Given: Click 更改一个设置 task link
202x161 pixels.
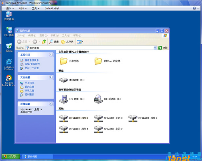Looking at the screenshot, I should (32, 68).
